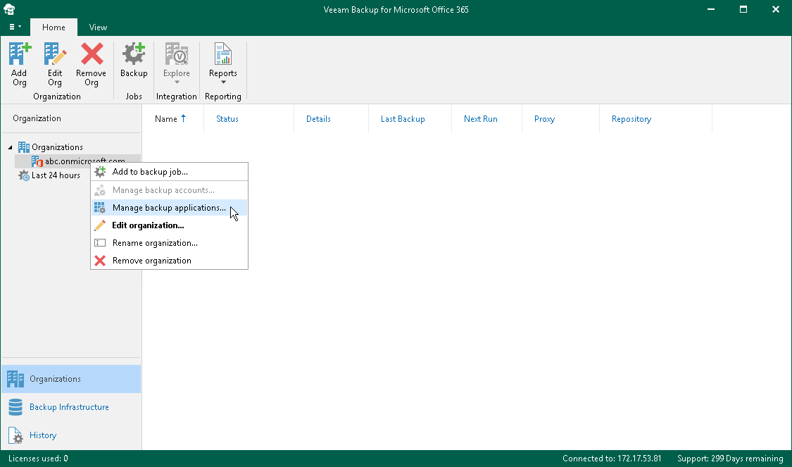Open the History navigation pane
The image size is (792, 467).
tap(70, 435)
